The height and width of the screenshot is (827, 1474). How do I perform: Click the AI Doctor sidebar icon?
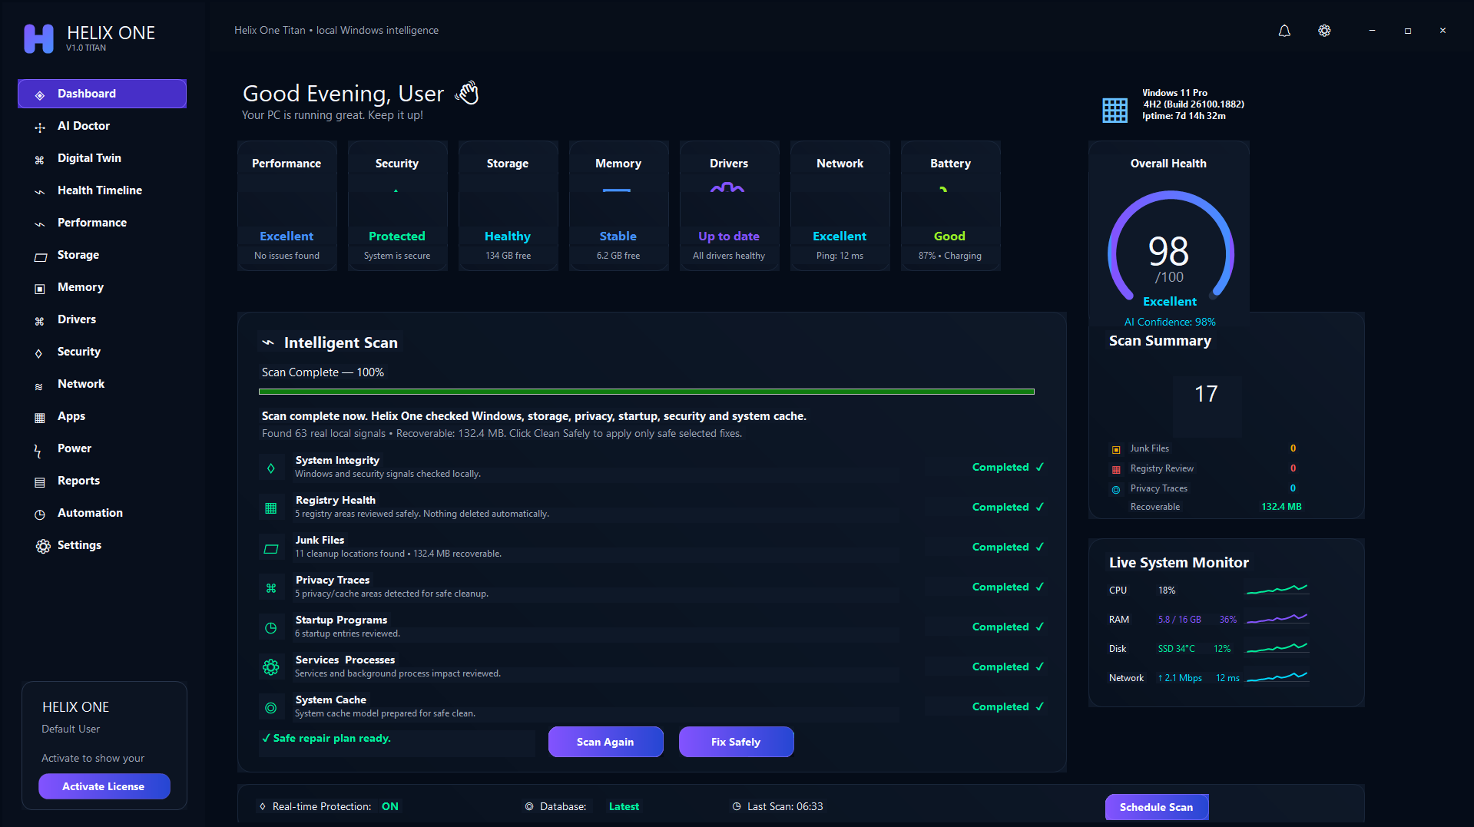point(40,127)
